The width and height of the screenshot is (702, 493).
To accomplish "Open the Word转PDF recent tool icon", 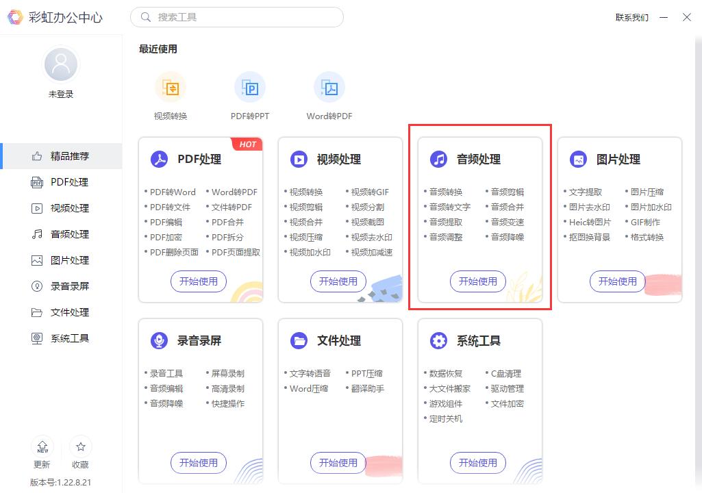I will coord(329,88).
